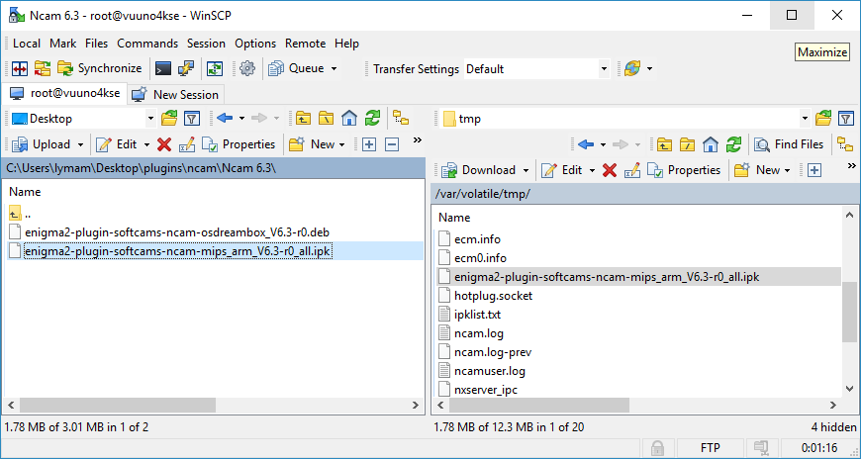Screen dimensions: 861x459
Task: Click the Queue button
Action: 297,68
